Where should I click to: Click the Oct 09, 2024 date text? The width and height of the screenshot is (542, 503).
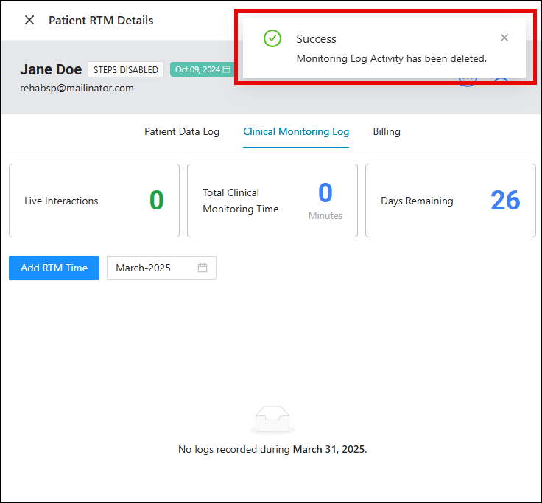click(197, 69)
